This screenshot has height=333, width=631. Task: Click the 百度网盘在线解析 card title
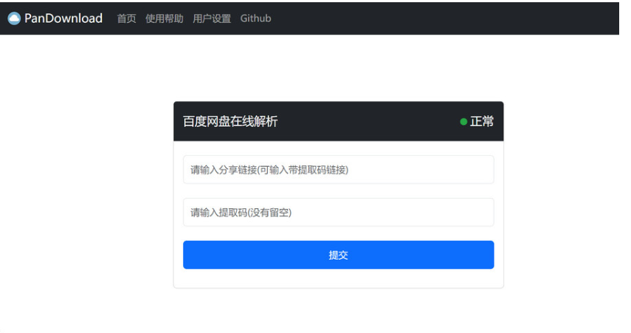[x=230, y=121]
